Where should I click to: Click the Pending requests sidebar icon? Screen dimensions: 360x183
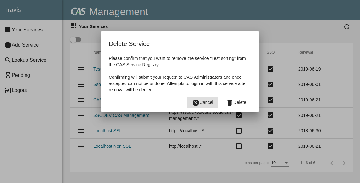(8, 75)
